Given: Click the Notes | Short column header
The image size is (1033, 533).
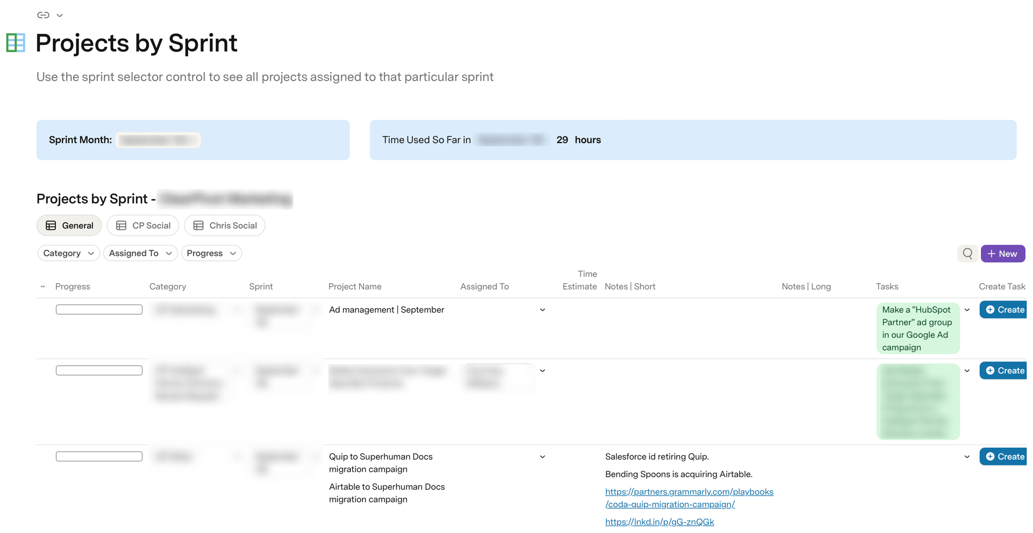Looking at the screenshot, I should tap(630, 287).
